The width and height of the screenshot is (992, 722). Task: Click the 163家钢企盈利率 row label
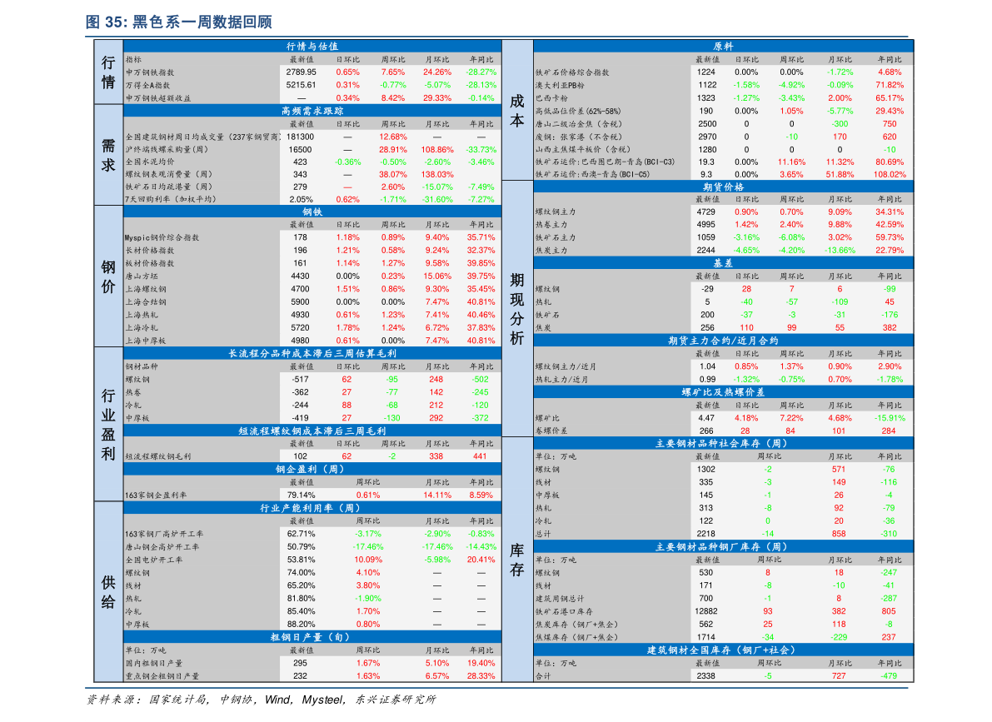pyautogui.click(x=156, y=495)
